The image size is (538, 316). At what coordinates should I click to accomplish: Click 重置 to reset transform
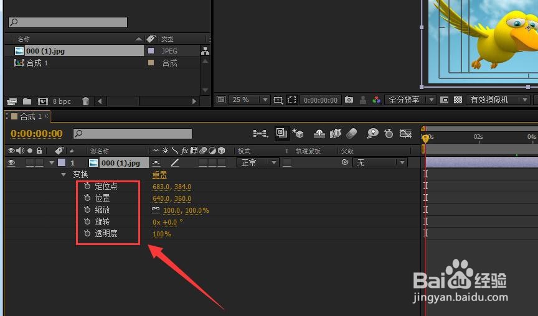pyautogui.click(x=159, y=175)
